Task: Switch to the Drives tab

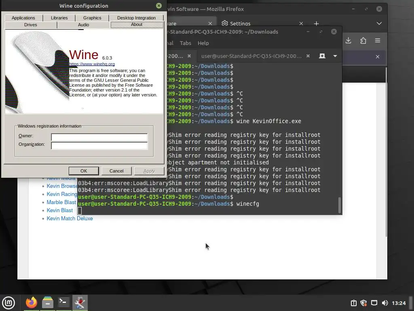Action: click(31, 25)
